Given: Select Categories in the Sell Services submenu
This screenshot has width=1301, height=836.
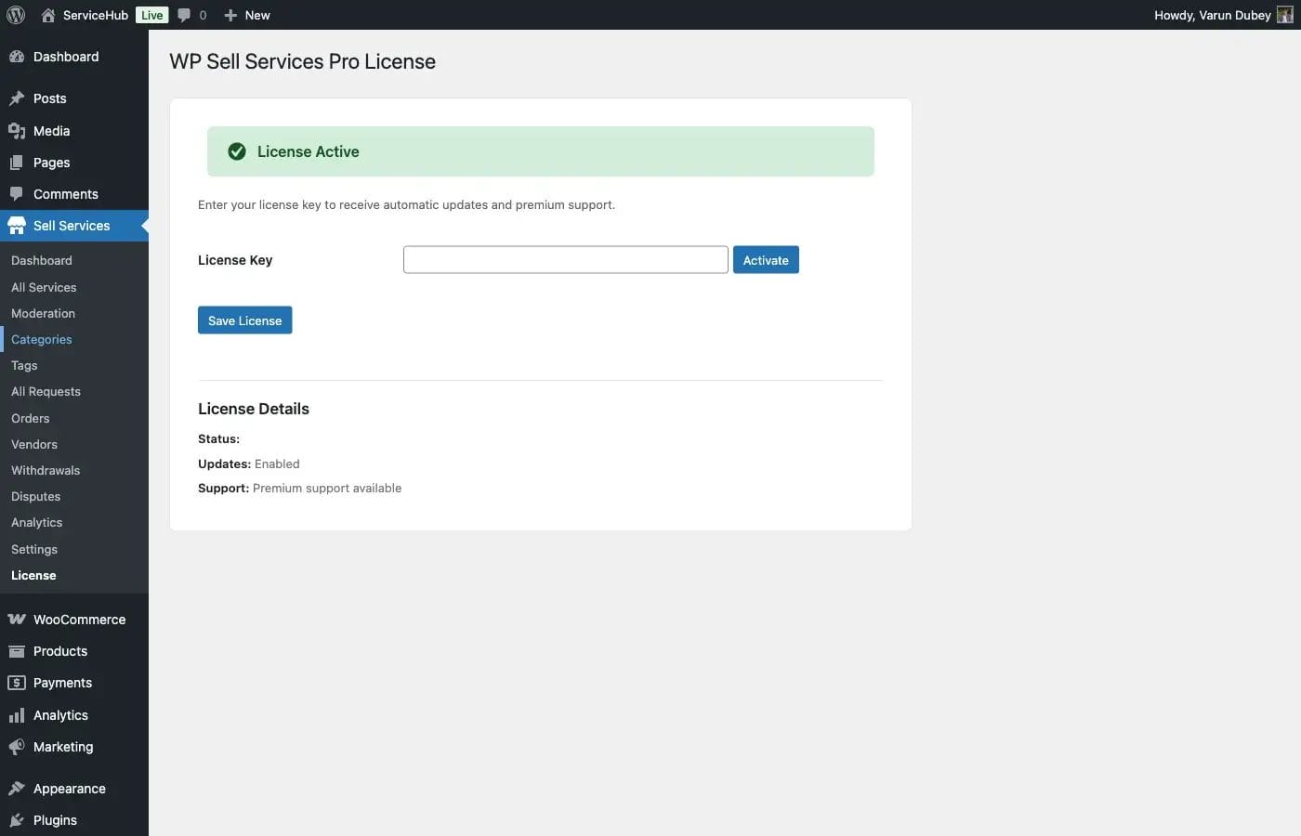Looking at the screenshot, I should point(41,339).
